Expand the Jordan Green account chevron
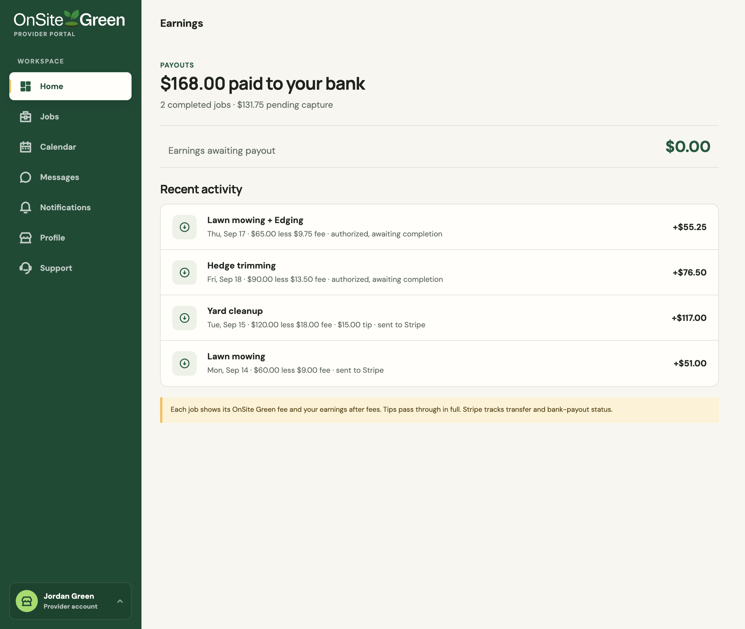The image size is (745, 629). tap(120, 601)
